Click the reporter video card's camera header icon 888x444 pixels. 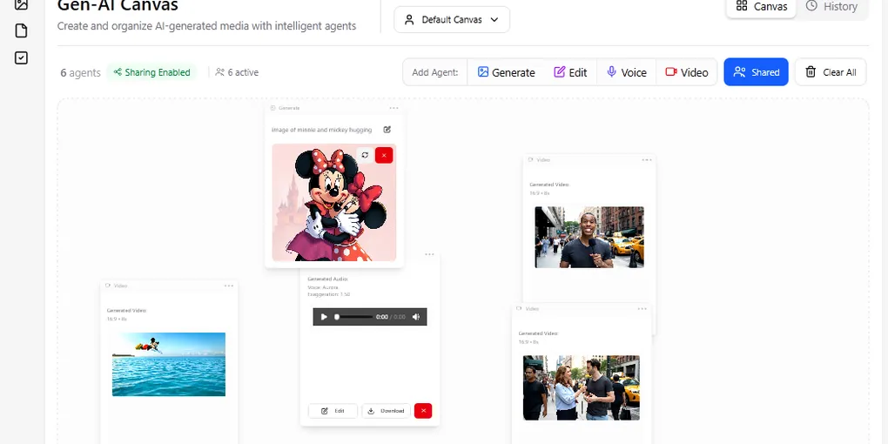pyautogui.click(x=531, y=159)
